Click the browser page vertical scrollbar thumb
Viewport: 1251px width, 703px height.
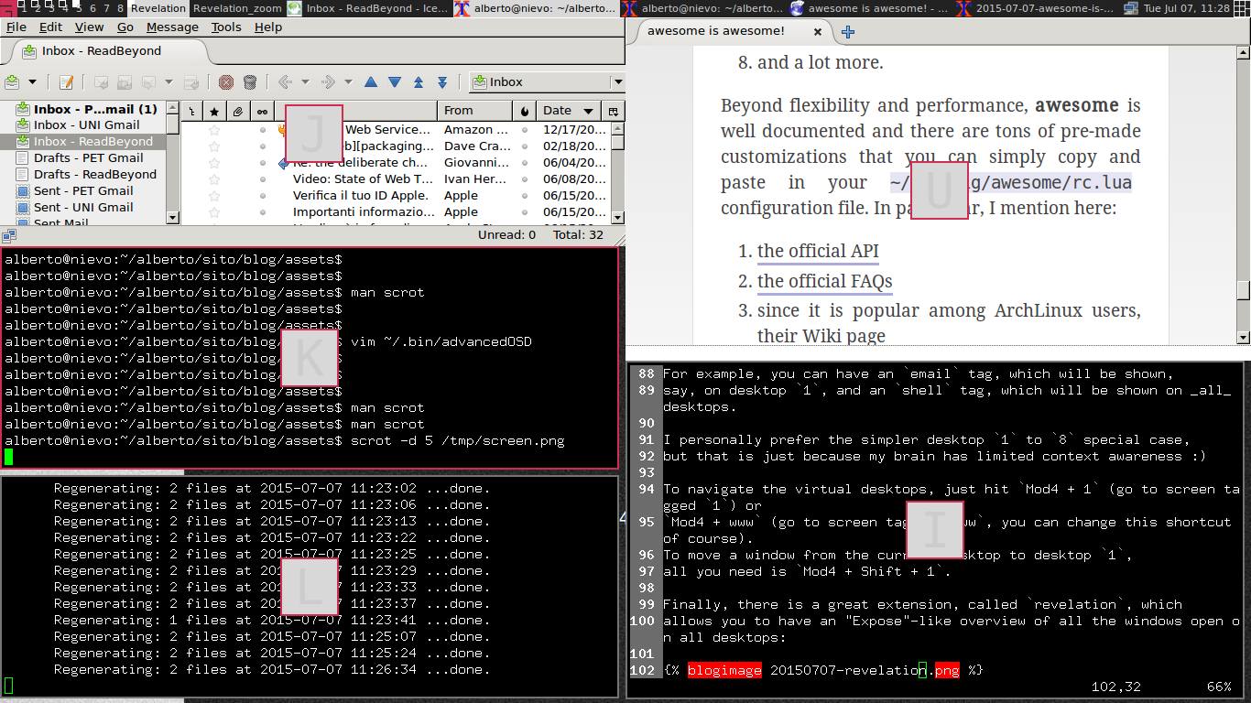tap(1243, 290)
